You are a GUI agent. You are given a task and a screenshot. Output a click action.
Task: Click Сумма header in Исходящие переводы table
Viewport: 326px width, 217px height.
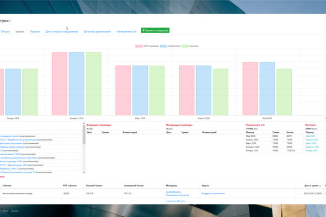pos(185,132)
